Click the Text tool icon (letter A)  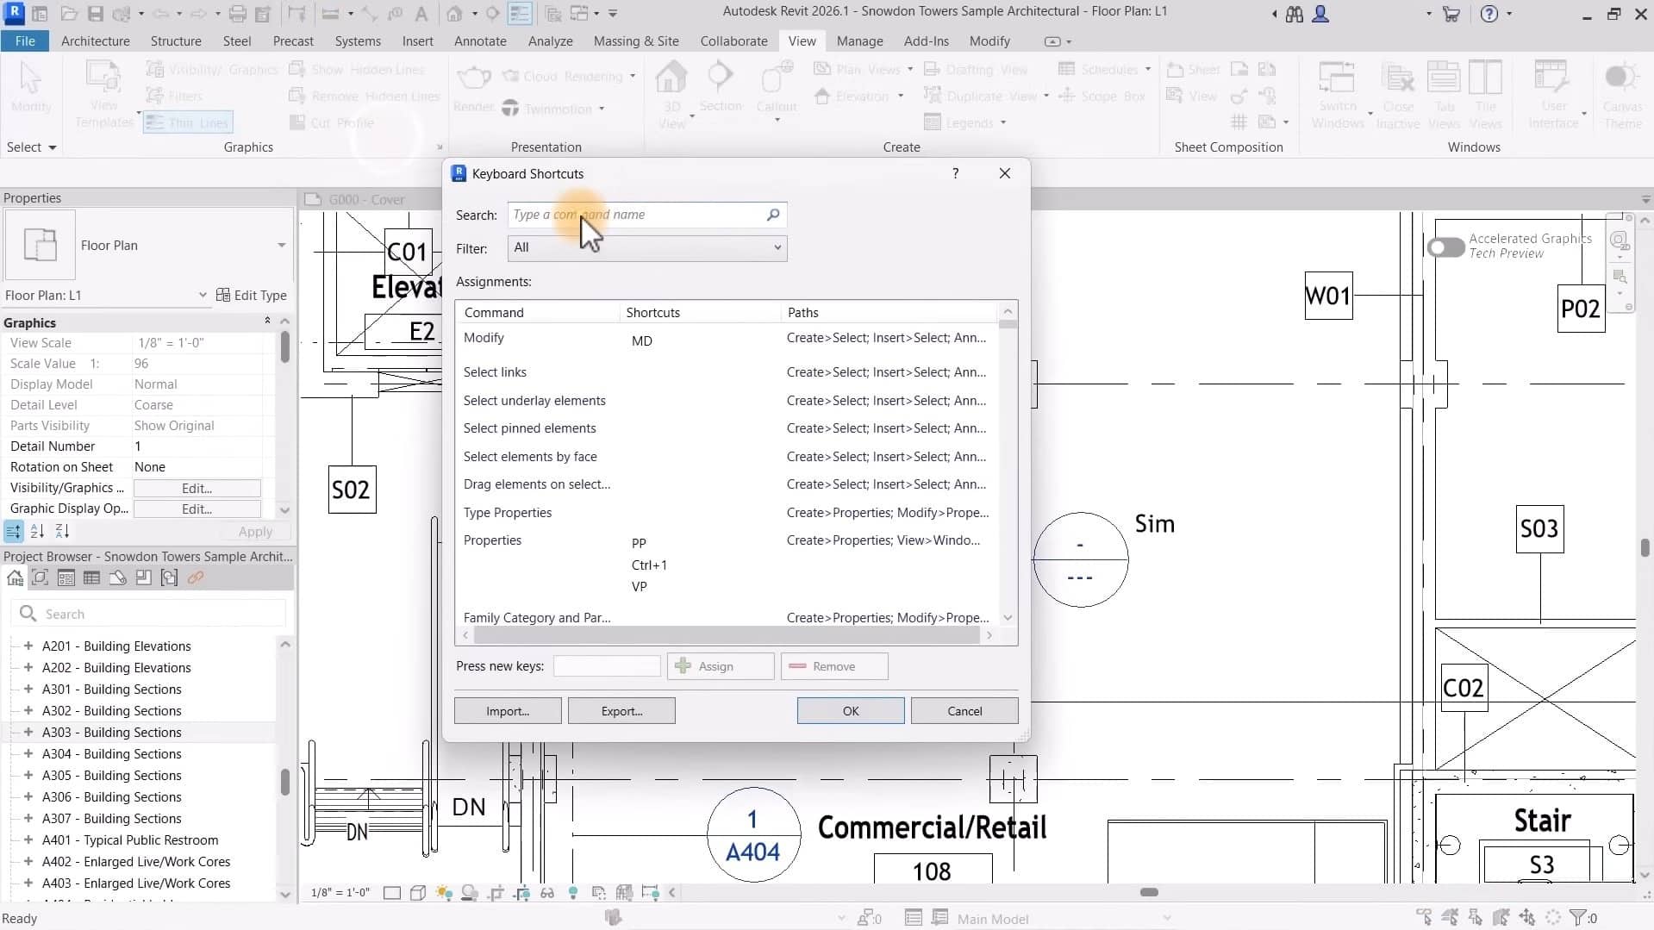421,14
